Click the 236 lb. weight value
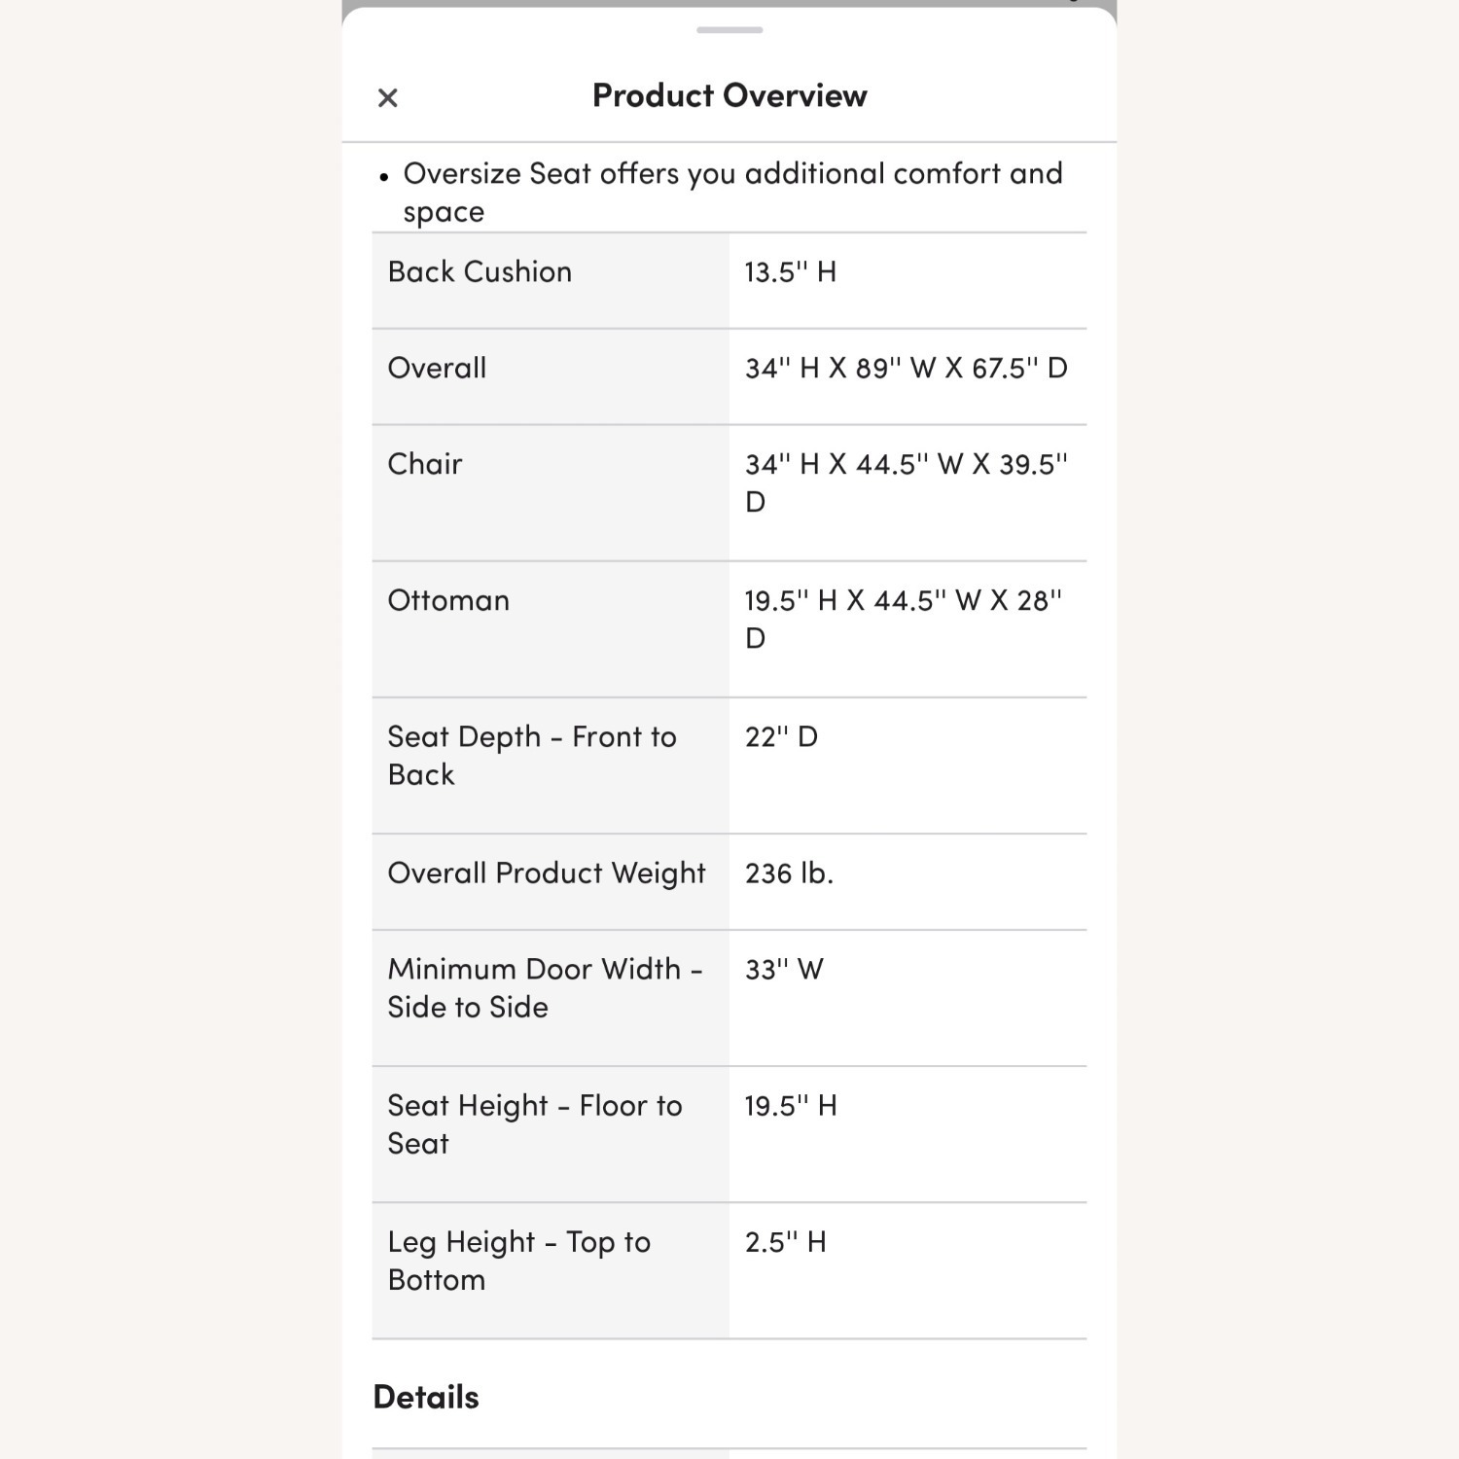Viewport: 1459px width, 1459px height. [x=789, y=873]
